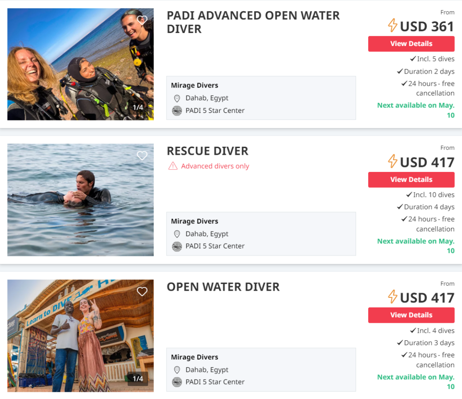Favorite the PADI Advanced Open Water Diver course

coord(142,20)
